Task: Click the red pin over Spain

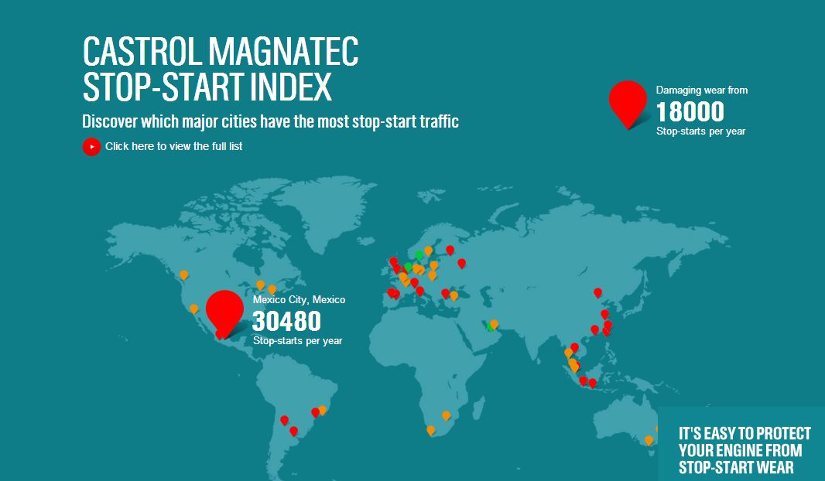Action: (x=392, y=292)
